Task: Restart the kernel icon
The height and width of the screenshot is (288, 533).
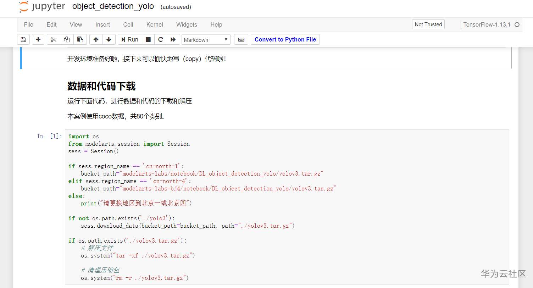Action: tap(161, 39)
